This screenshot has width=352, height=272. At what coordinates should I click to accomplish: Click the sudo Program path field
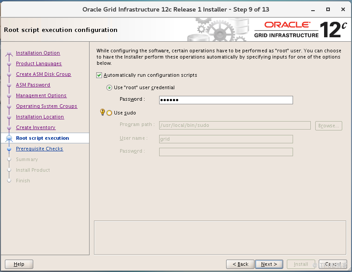point(235,125)
